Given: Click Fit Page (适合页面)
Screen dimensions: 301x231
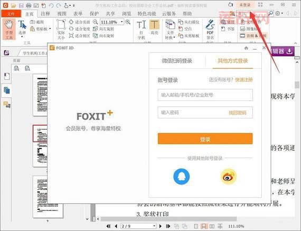Looking at the screenshot, I should [79, 22].
